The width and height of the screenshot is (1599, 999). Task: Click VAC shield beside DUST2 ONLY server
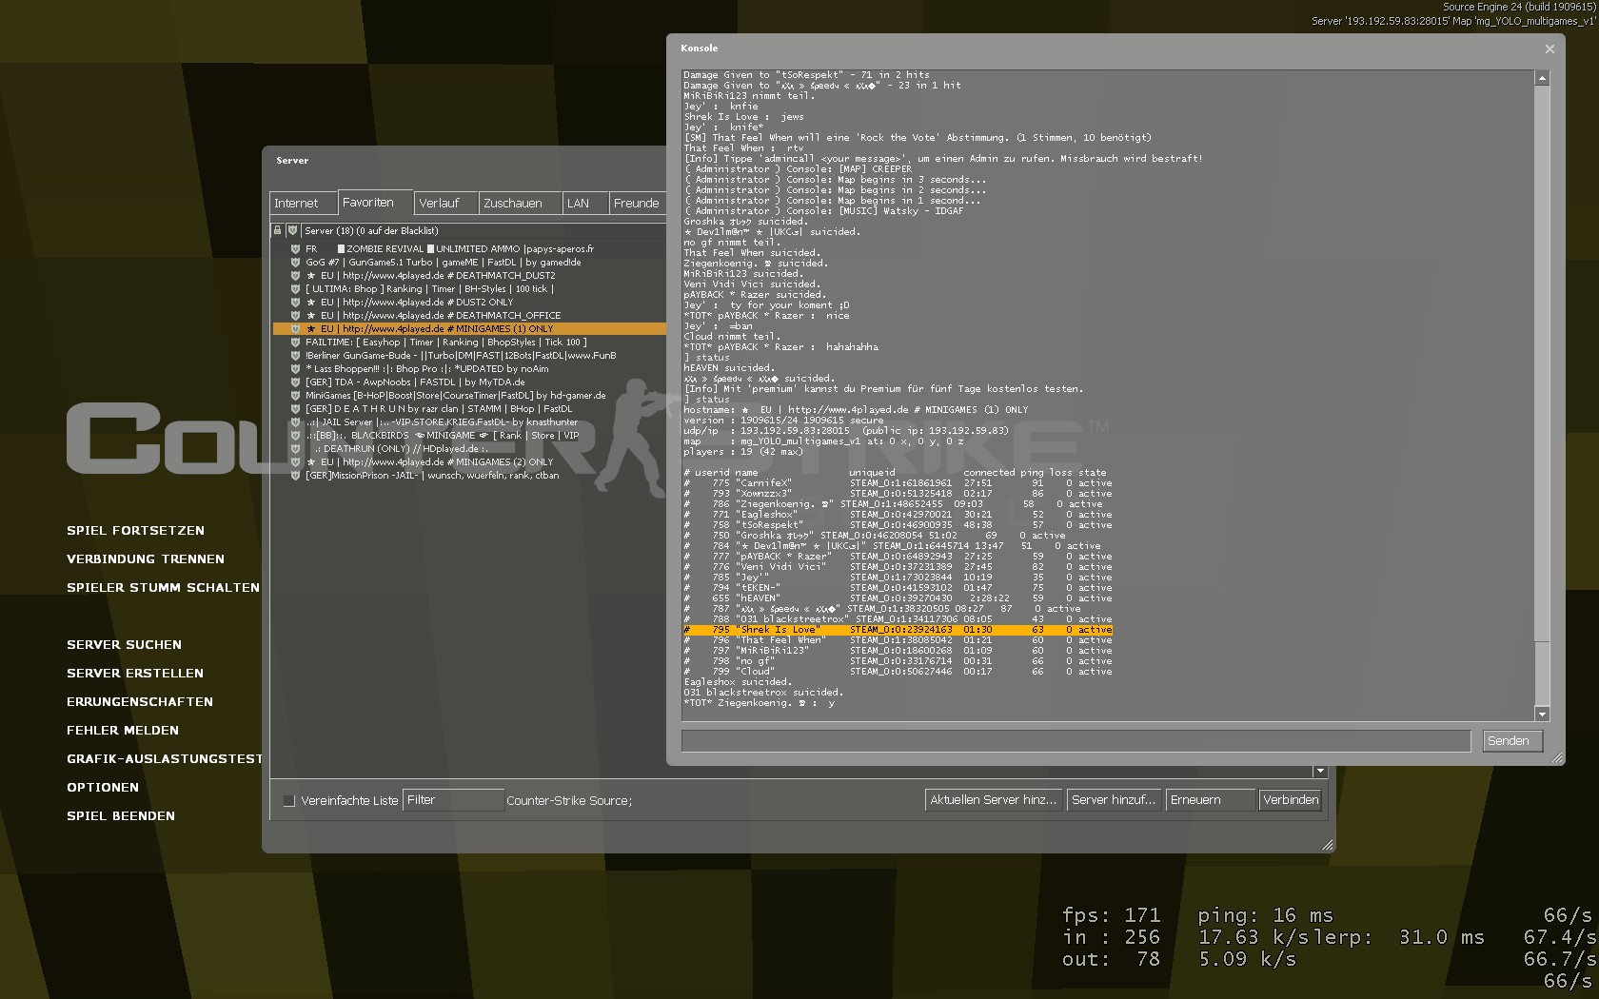click(x=295, y=303)
